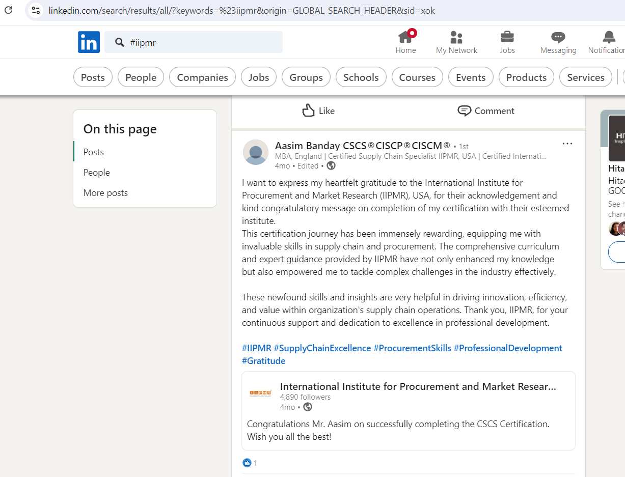The width and height of the screenshot is (625, 477).
Task: Click the #Gratitude hashtag
Action: tap(263, 361)
